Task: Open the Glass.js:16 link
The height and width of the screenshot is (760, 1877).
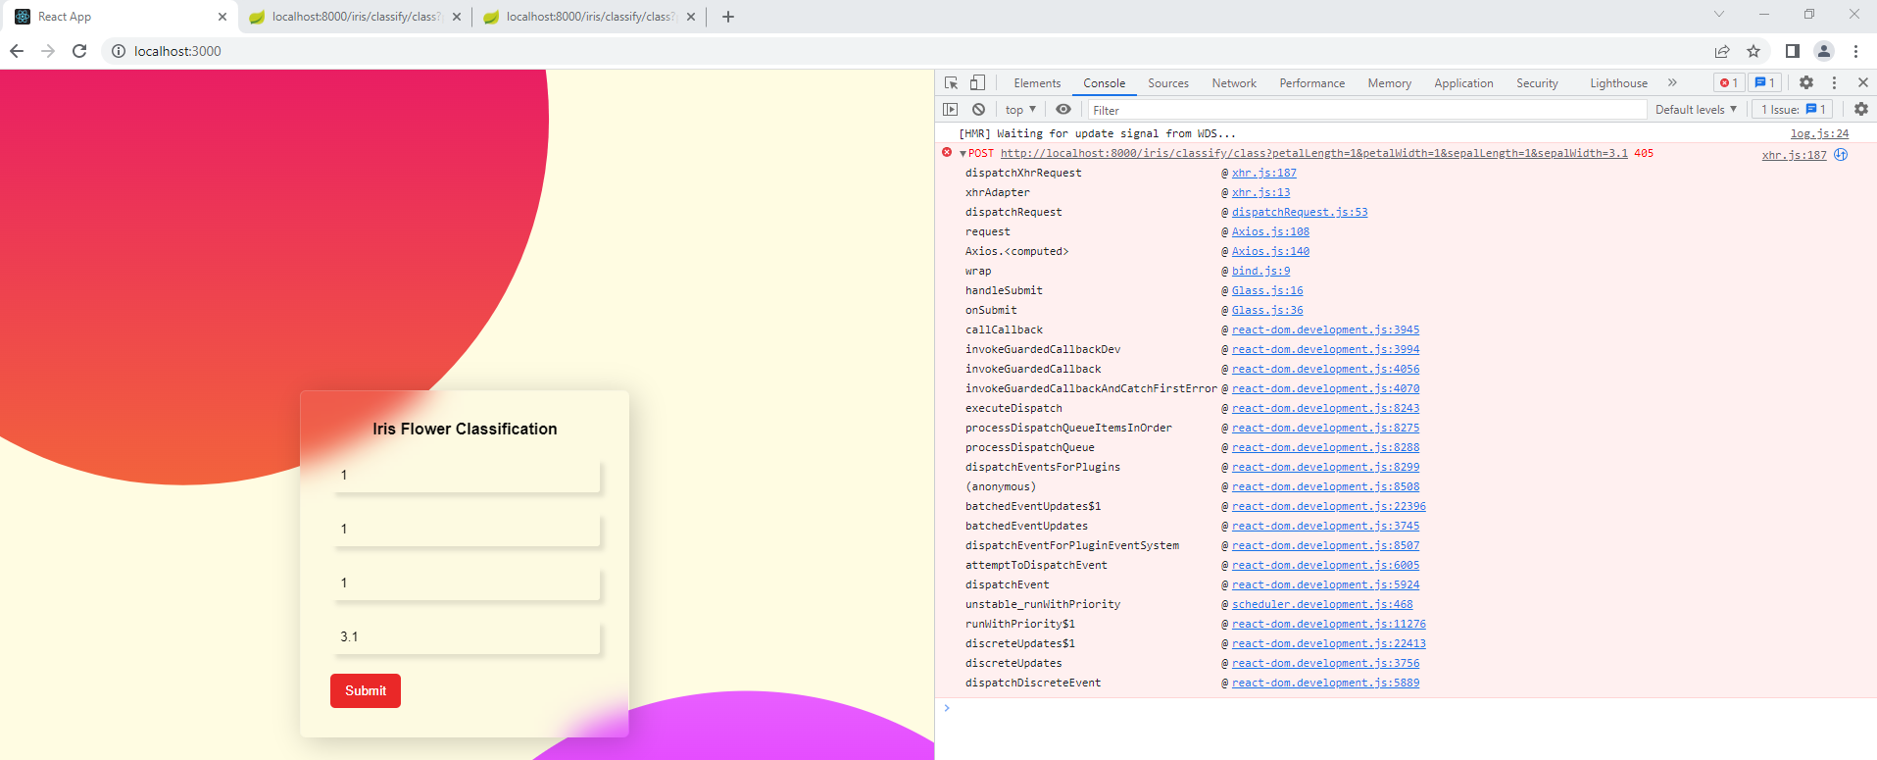Action: pyautogui.click(x=1267, y=290)
